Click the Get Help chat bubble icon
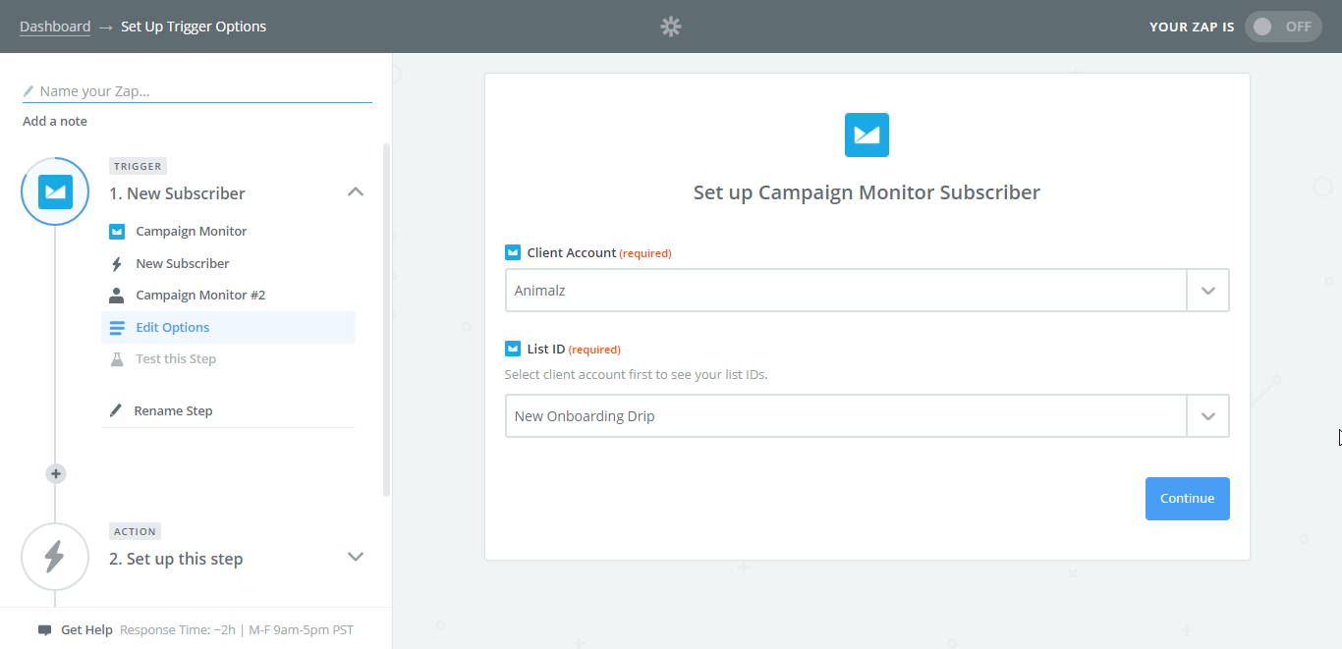Image resolution: width=1342 pixels, height=649 pixels. [44, 630]
